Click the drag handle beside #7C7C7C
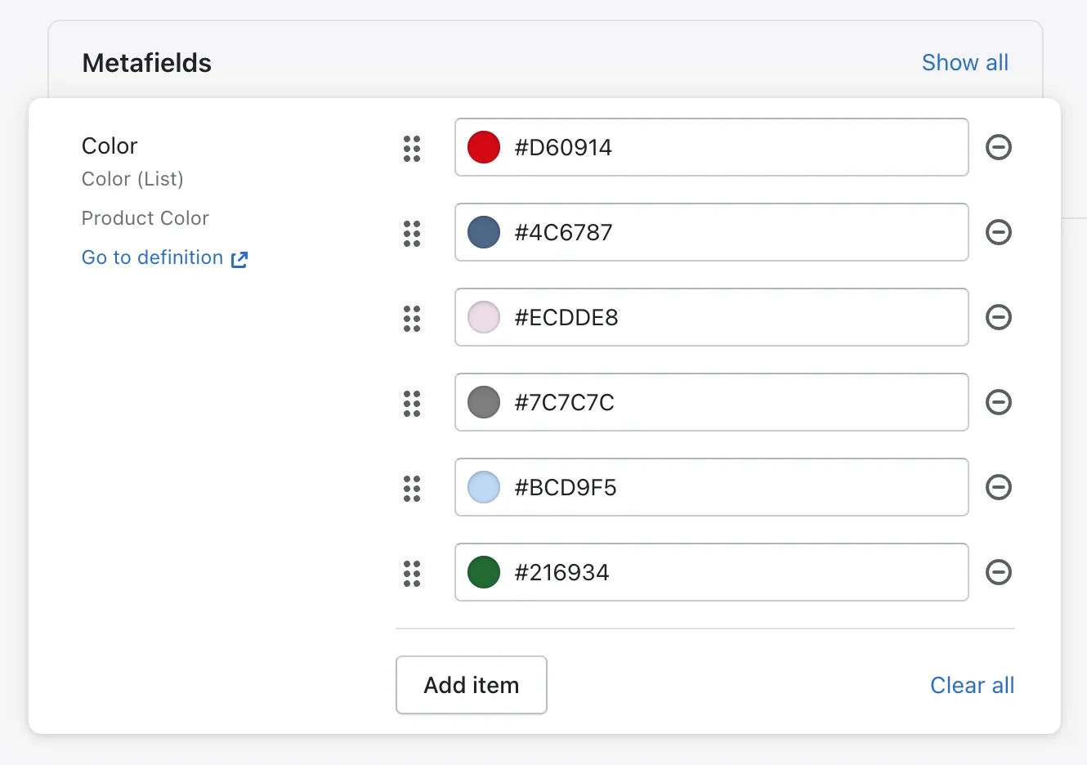The height and width of the screenshot is (765, 1087). [412, 404]
